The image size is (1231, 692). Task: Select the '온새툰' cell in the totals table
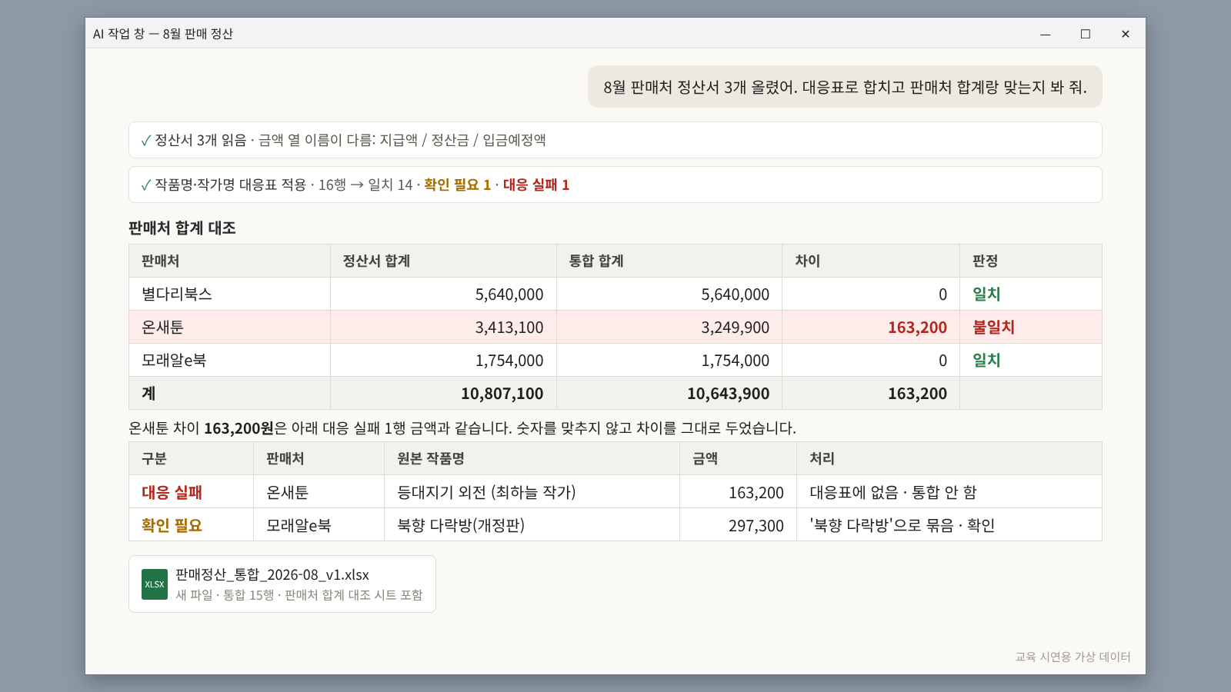click(x=230, y=327)
